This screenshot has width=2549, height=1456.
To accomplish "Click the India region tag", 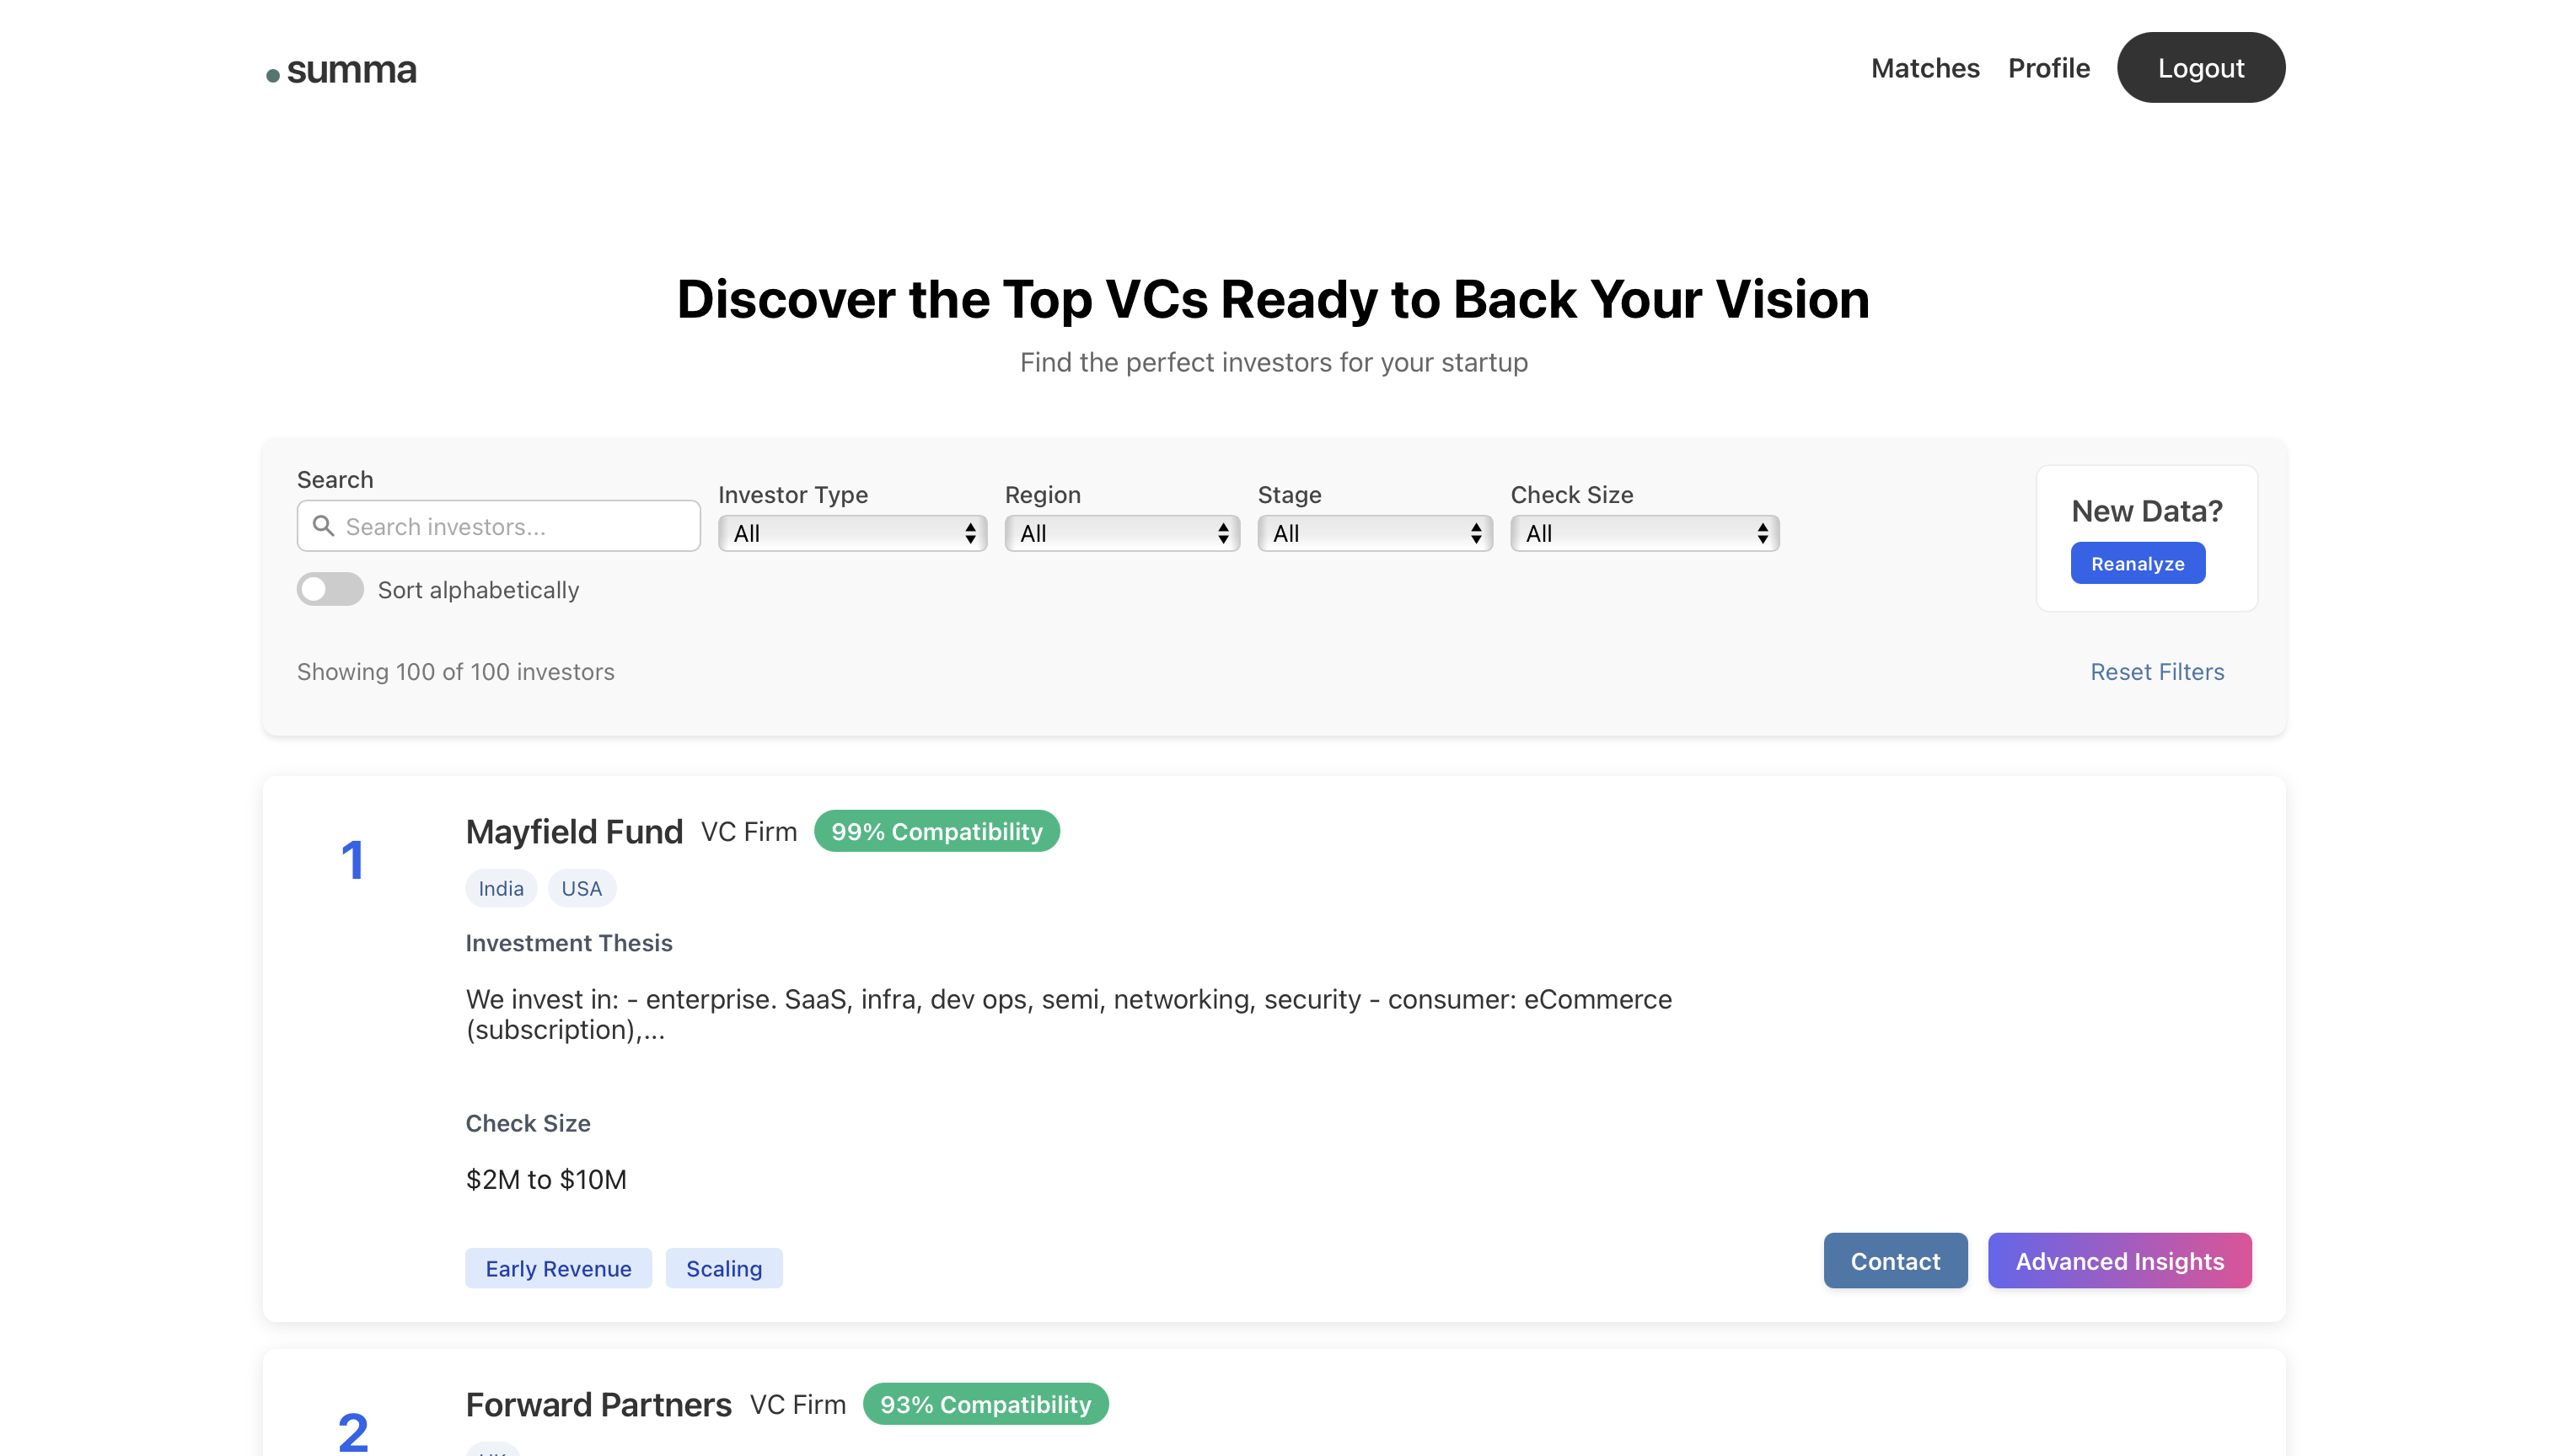I will click(x=500, y=888).
